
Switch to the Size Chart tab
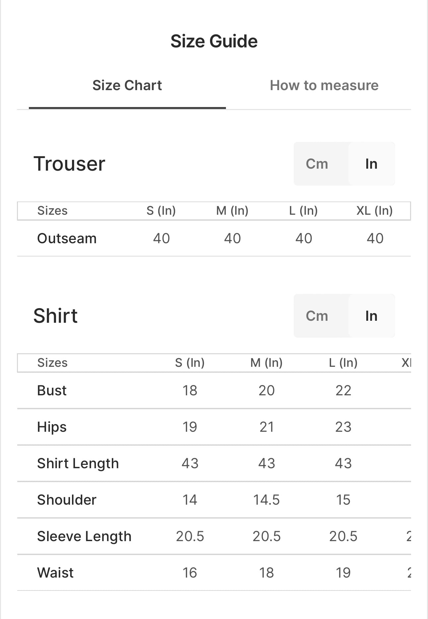[x=127, y=85]
